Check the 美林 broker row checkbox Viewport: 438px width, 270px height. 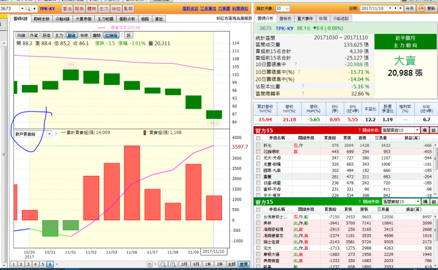click(259, 223)
